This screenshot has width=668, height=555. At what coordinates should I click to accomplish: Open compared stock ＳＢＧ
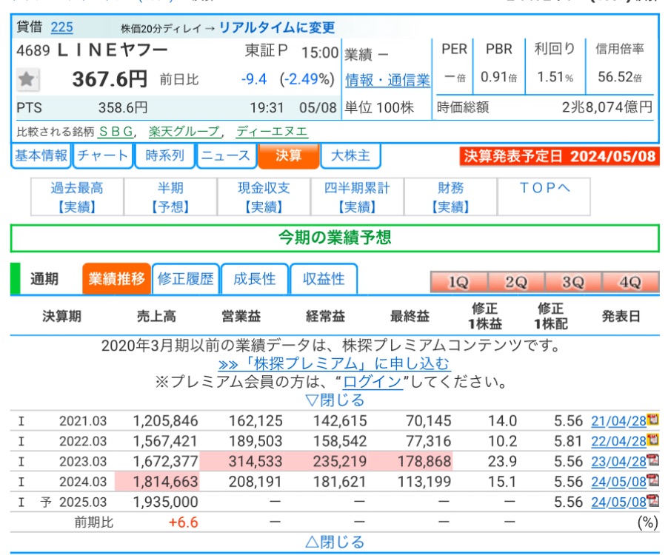pyautogui.click(x=116, y=132)
